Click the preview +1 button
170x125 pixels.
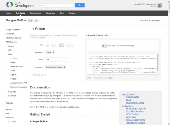pos(105,46)
